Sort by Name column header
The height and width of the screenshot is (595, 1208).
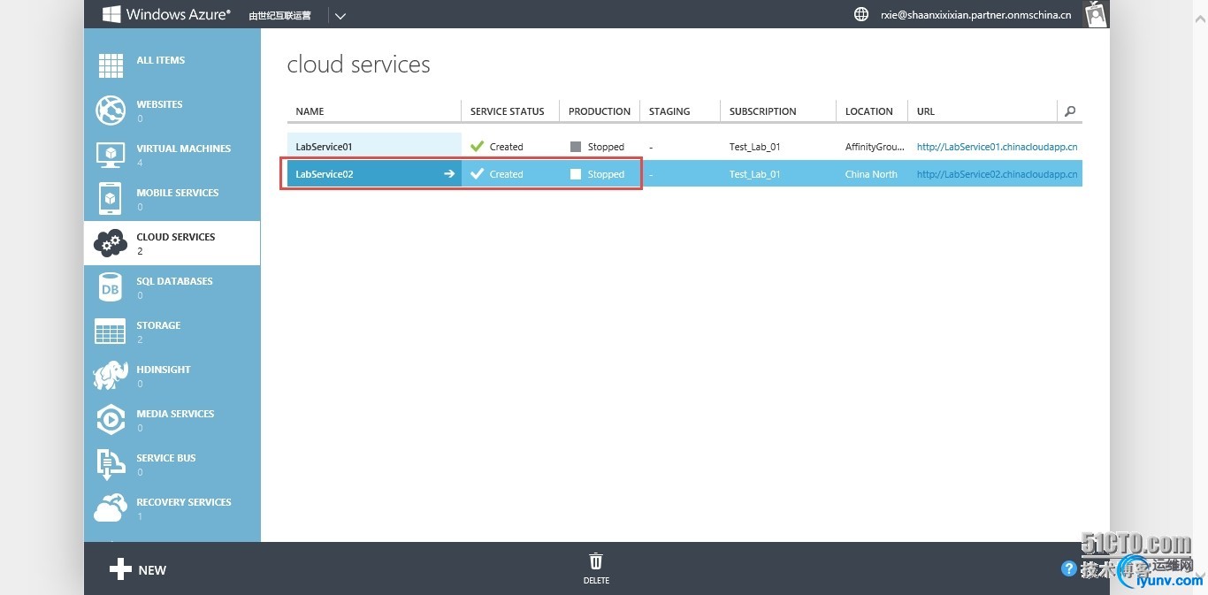coord(310,111)
